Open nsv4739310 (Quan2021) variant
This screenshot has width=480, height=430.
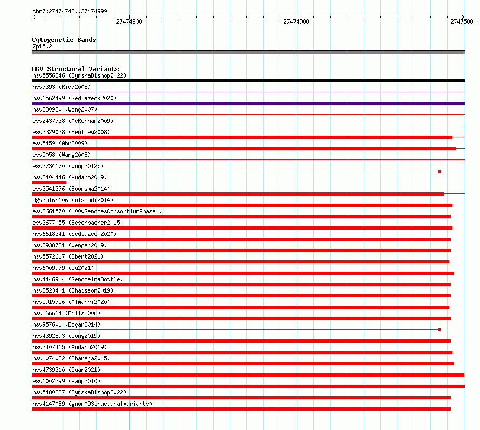click(x=66, y=370)
